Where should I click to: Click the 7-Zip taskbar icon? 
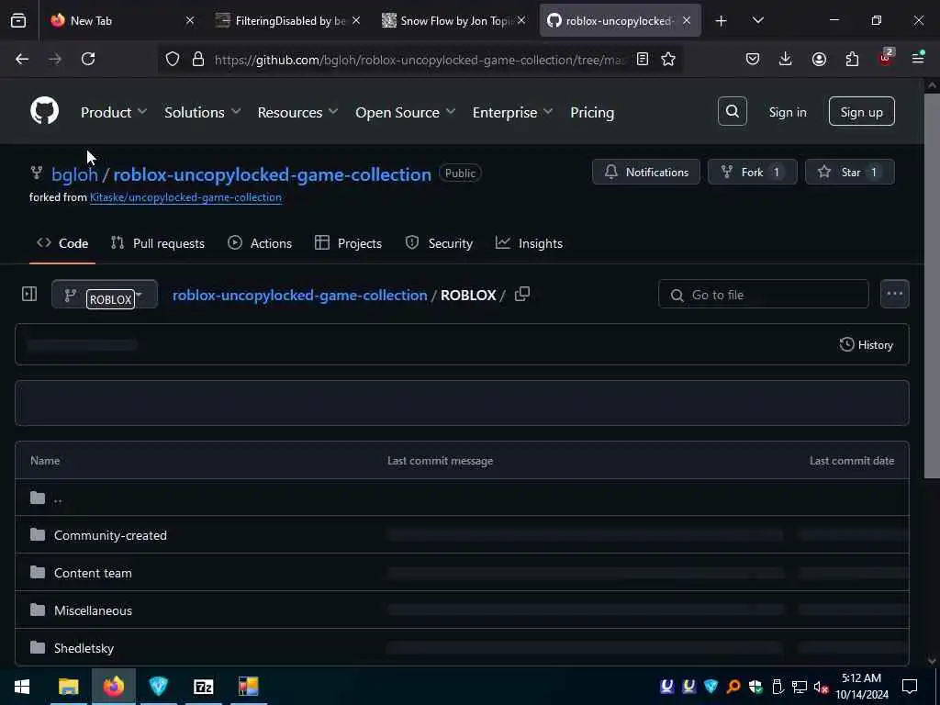[x=203, y=687]
